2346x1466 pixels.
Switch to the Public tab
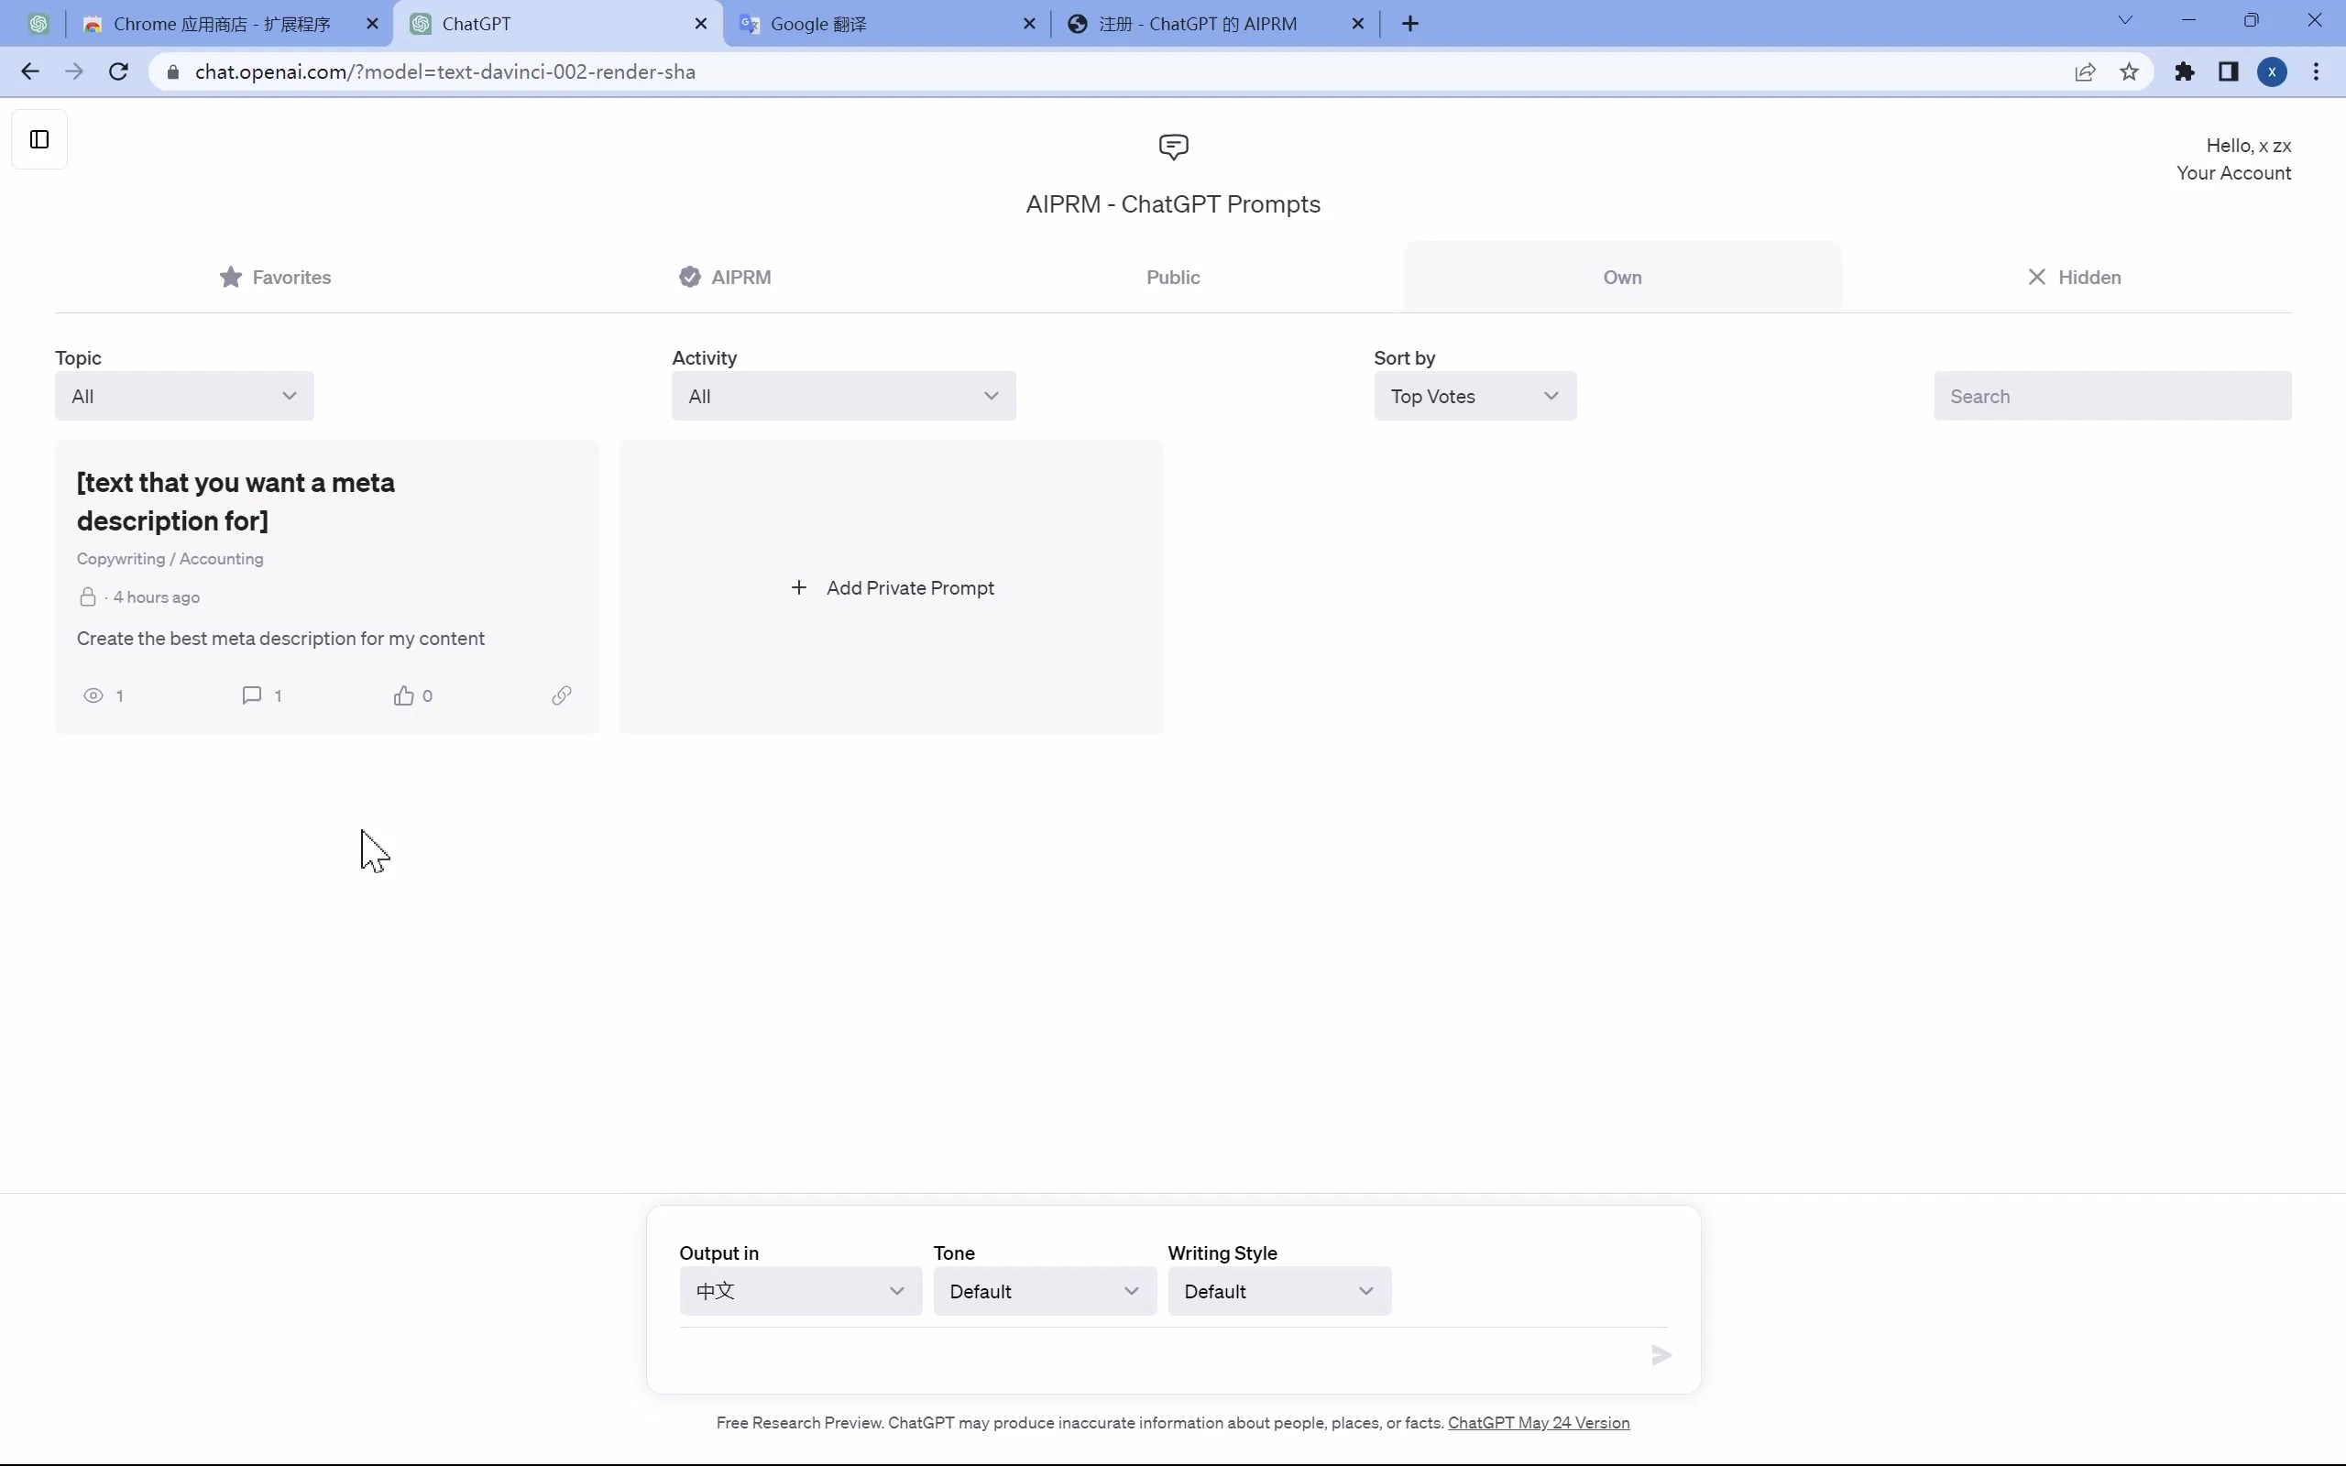point(1173,278)
